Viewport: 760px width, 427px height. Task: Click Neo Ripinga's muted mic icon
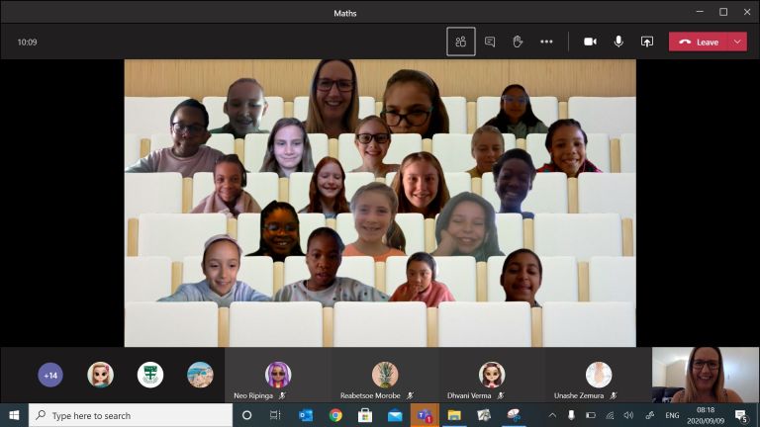pyautogui.click(x=282, y=395)
